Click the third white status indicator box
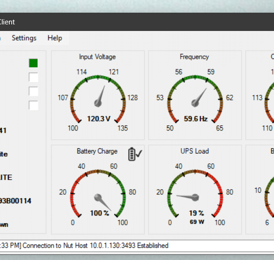The height and width of the screenshot is (260, 274). click(x=33, y=92)
